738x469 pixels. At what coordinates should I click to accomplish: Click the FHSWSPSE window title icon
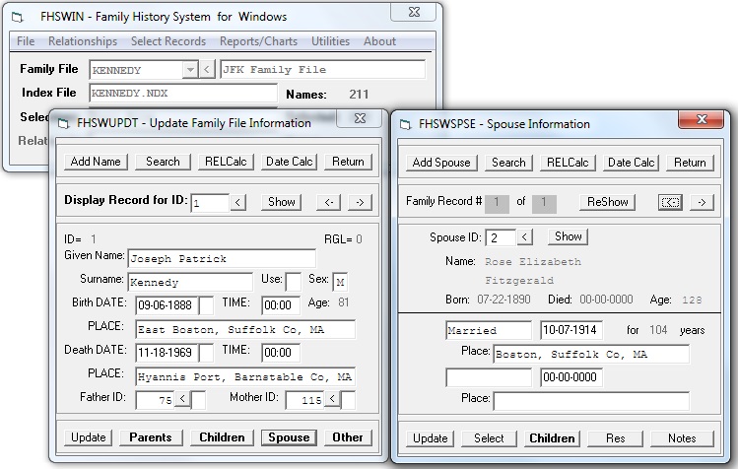pyautogui.click(x=405, y=125)
